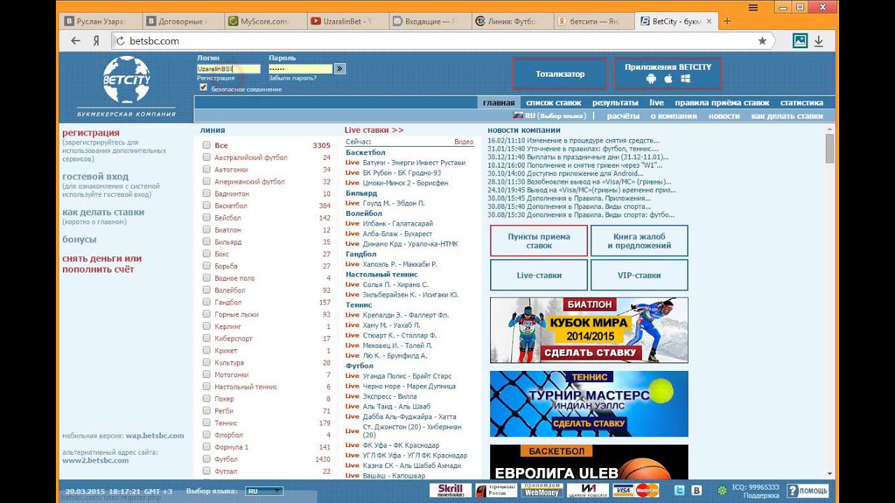Reload the page from the address bar
895x503 pixels.
pos(120,41)
